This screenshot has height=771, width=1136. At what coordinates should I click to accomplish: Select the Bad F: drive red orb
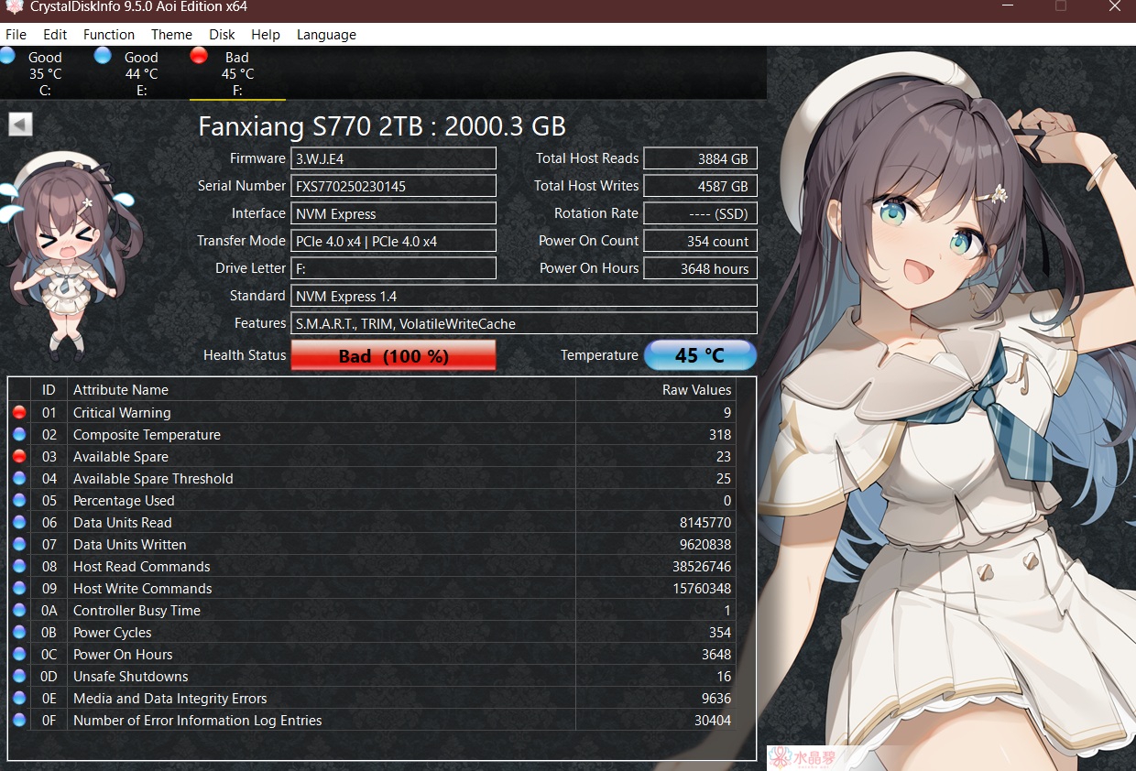click(199, 56)
